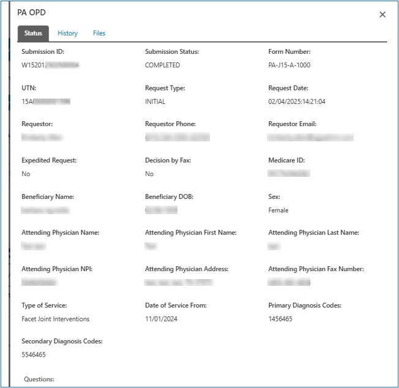The width and height of the screenshot is (399, 388).
Task: Select the request date 02/04/2025:14:21:04
Action: [297, 102]
